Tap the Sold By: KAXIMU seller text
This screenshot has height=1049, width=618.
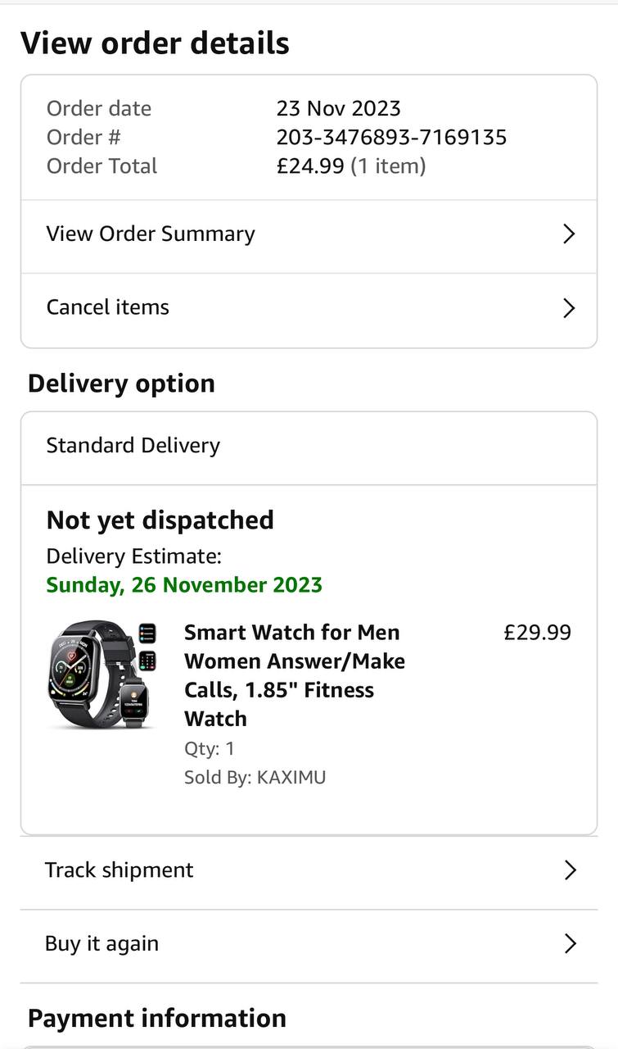tap(255, 777)
